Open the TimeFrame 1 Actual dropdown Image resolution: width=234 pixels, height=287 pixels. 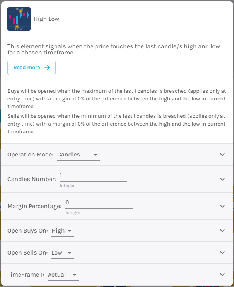63,275
